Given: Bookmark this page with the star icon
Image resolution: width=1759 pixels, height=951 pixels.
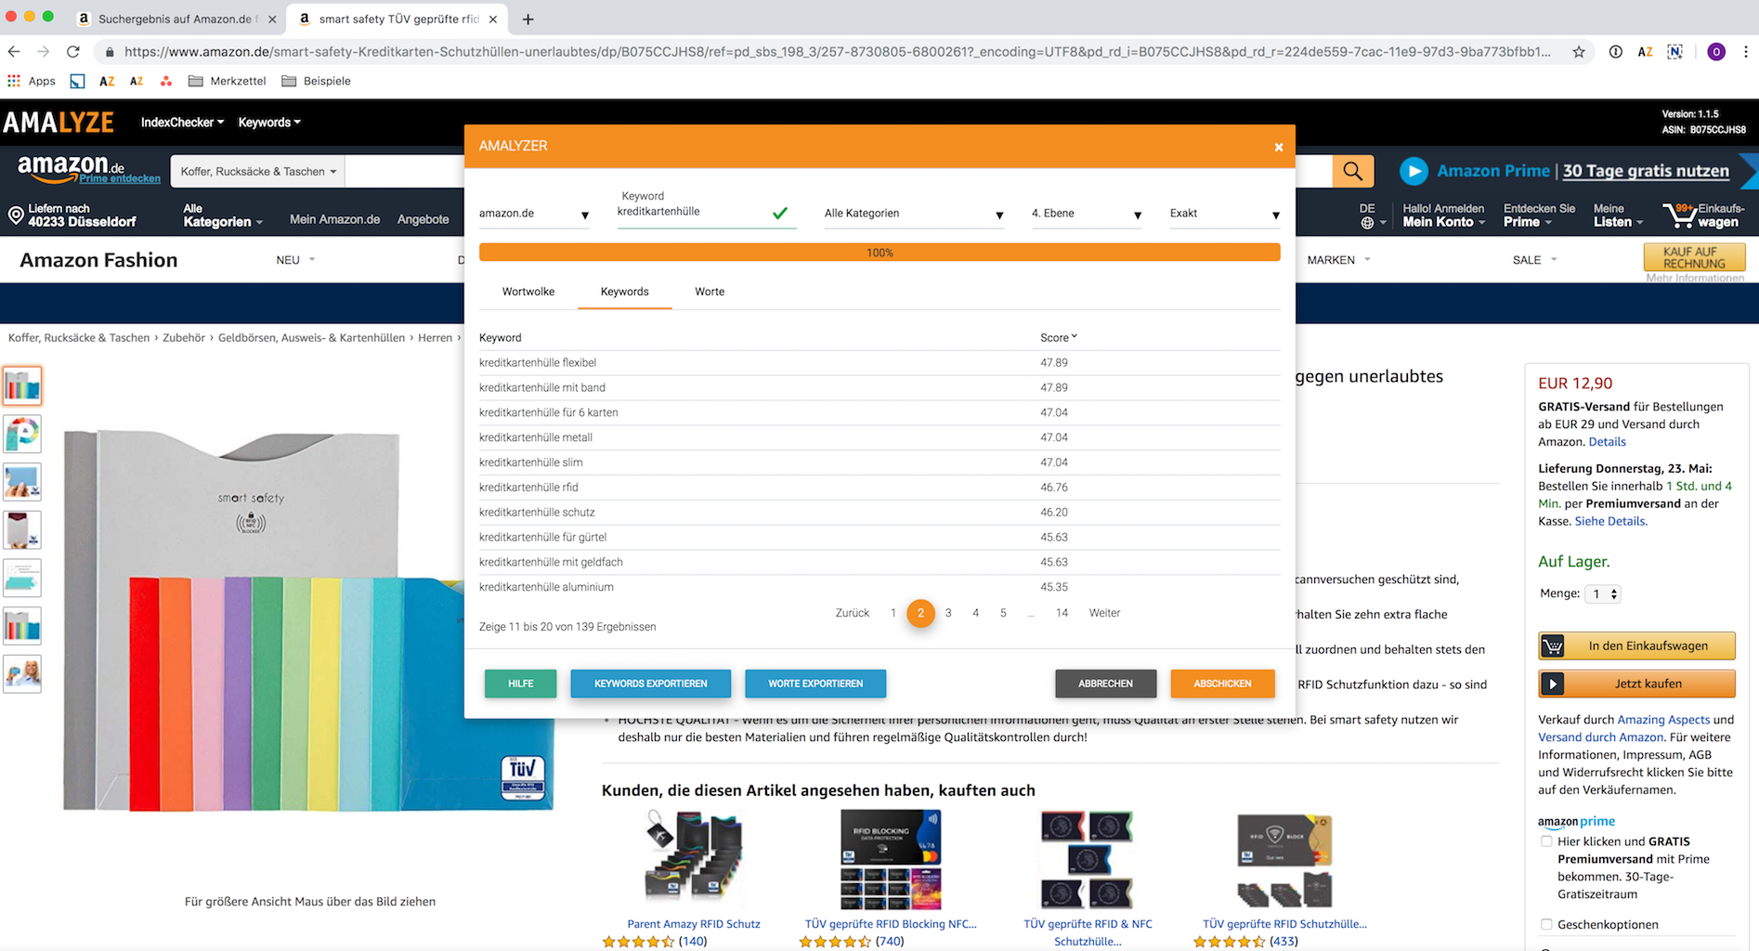Looking at the screenshot, I should tap(1579, 52).
